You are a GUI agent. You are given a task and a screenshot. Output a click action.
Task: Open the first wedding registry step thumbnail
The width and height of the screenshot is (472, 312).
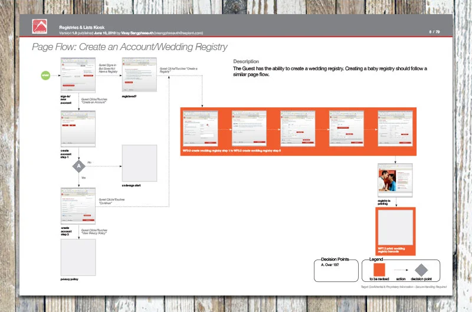click(201, 129)
